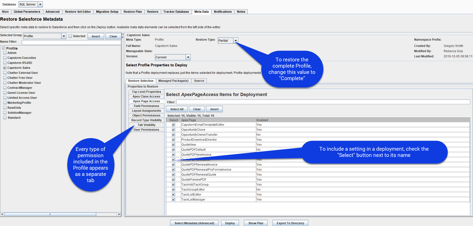Open the Tracker Database tab

coord(176,12)
